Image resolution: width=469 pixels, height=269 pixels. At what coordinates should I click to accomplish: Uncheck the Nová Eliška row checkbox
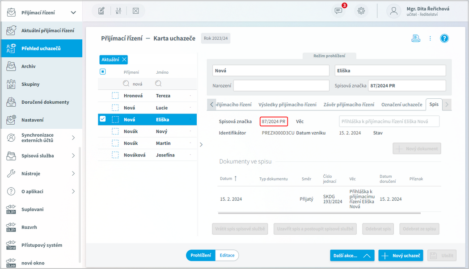coord(103,119)
